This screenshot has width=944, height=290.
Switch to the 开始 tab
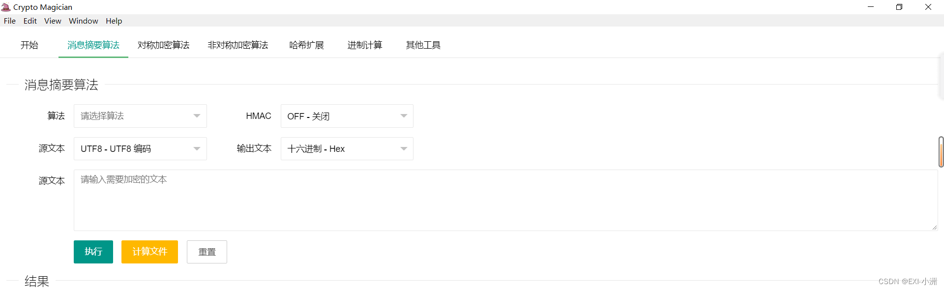29,45
